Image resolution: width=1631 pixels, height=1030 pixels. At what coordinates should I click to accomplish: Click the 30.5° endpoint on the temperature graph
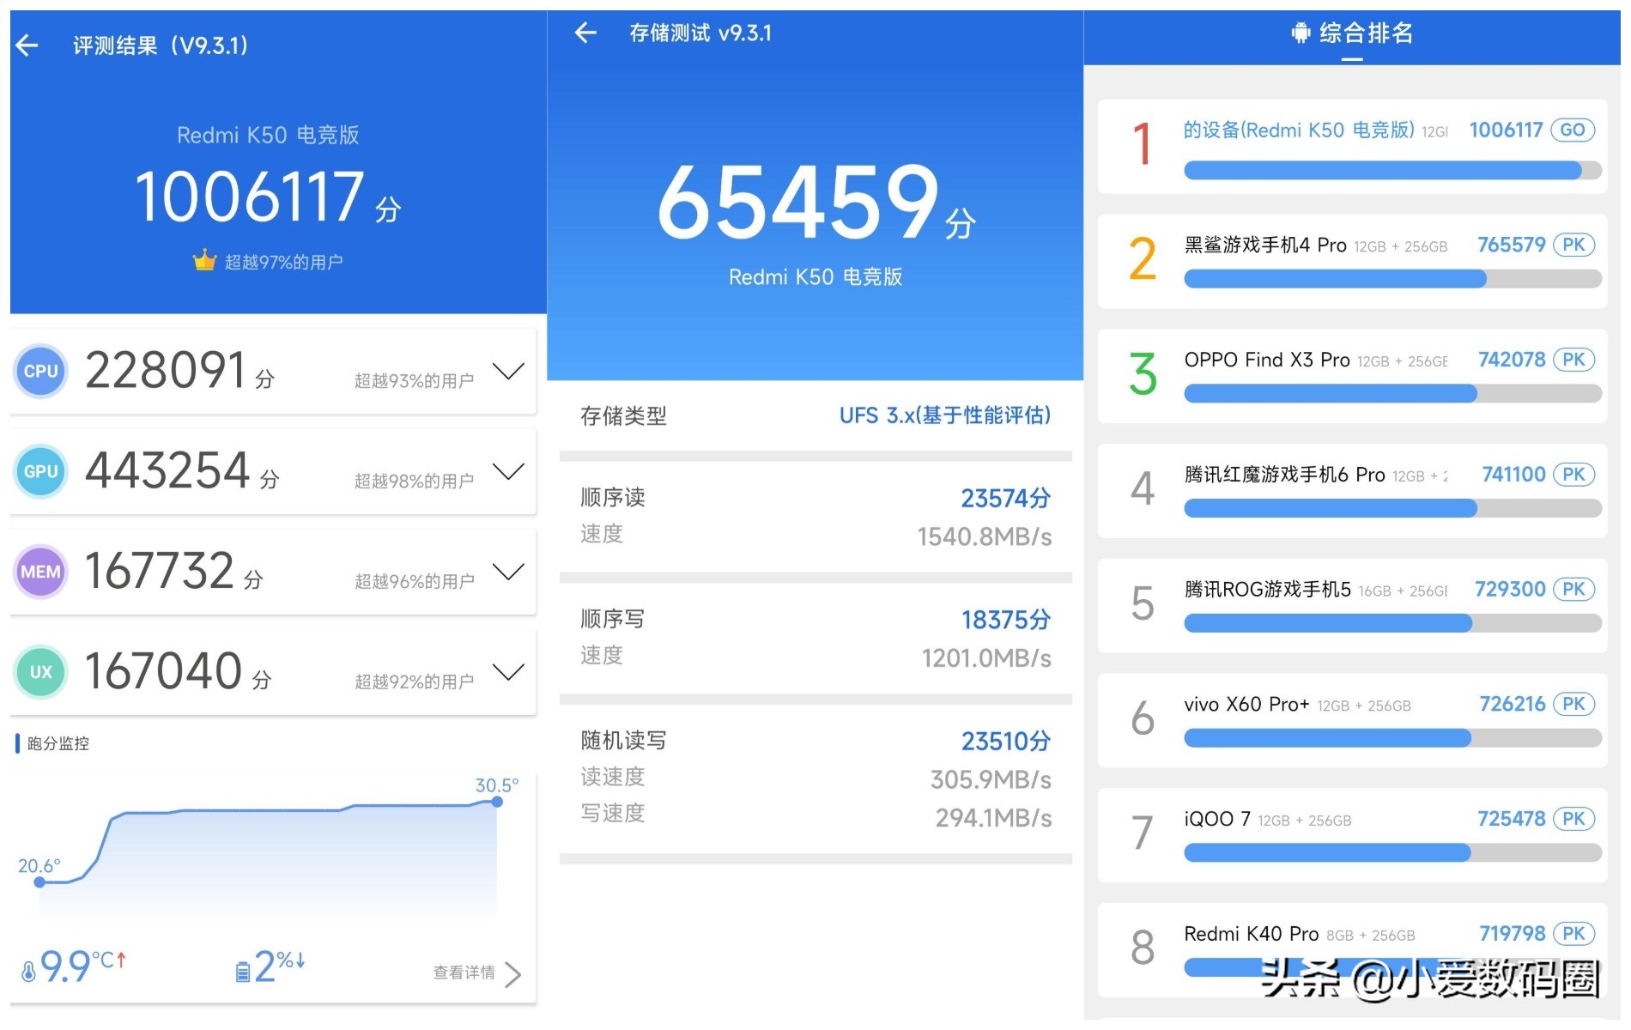tap(496, 801)
